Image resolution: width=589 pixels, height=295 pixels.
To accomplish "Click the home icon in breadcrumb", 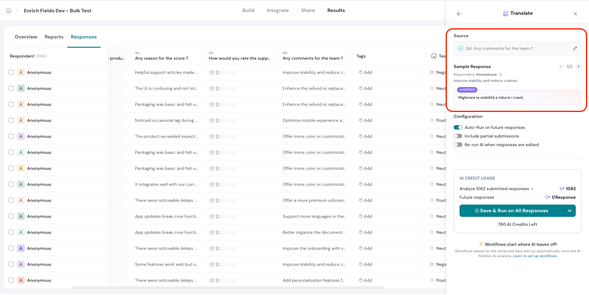I will [x=9, y=10].
